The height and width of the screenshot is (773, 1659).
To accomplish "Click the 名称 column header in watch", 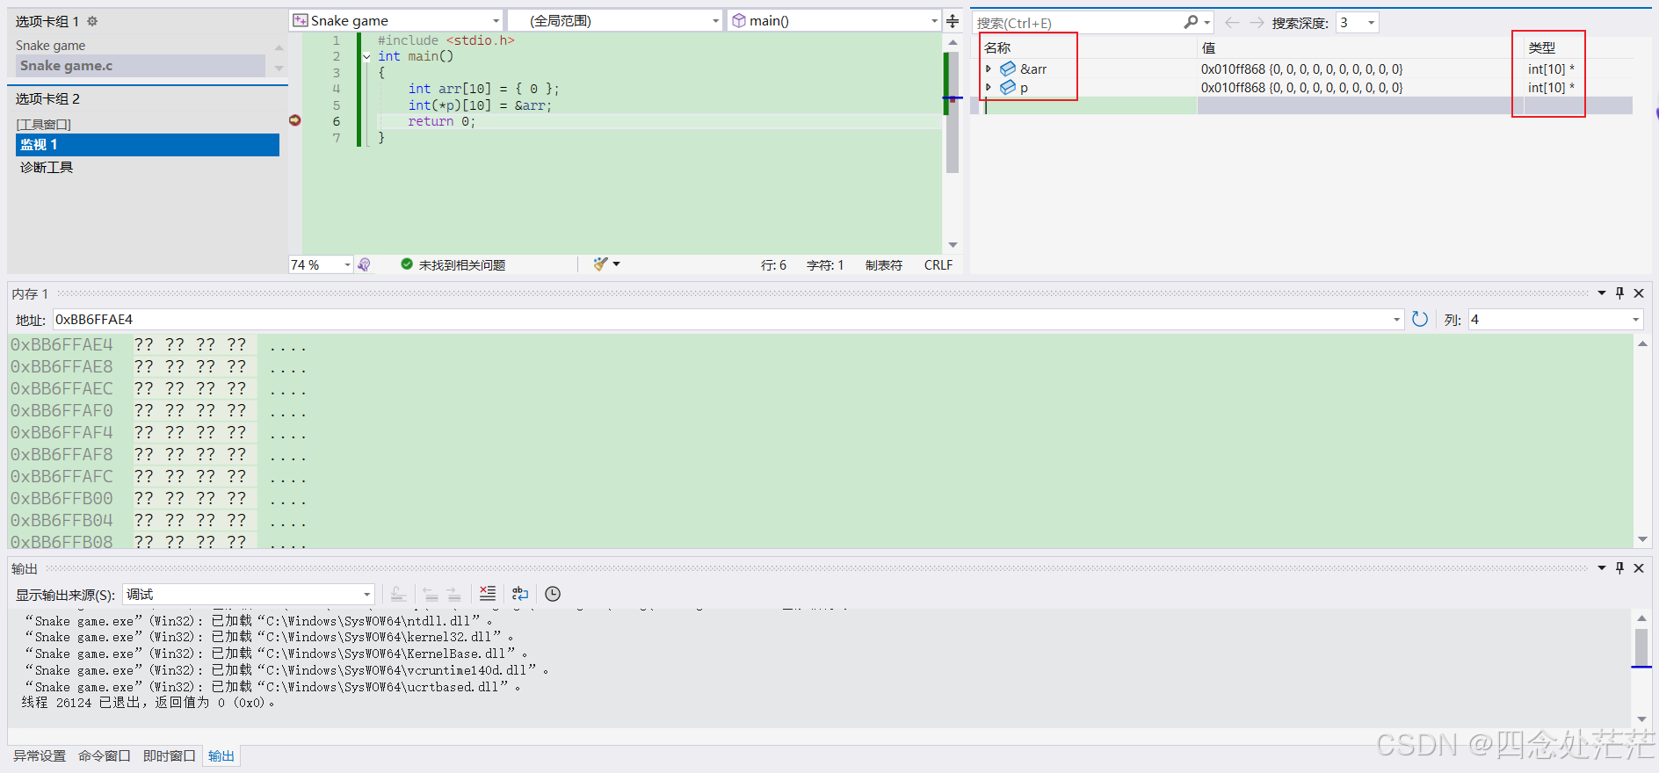I will point(997,48).
